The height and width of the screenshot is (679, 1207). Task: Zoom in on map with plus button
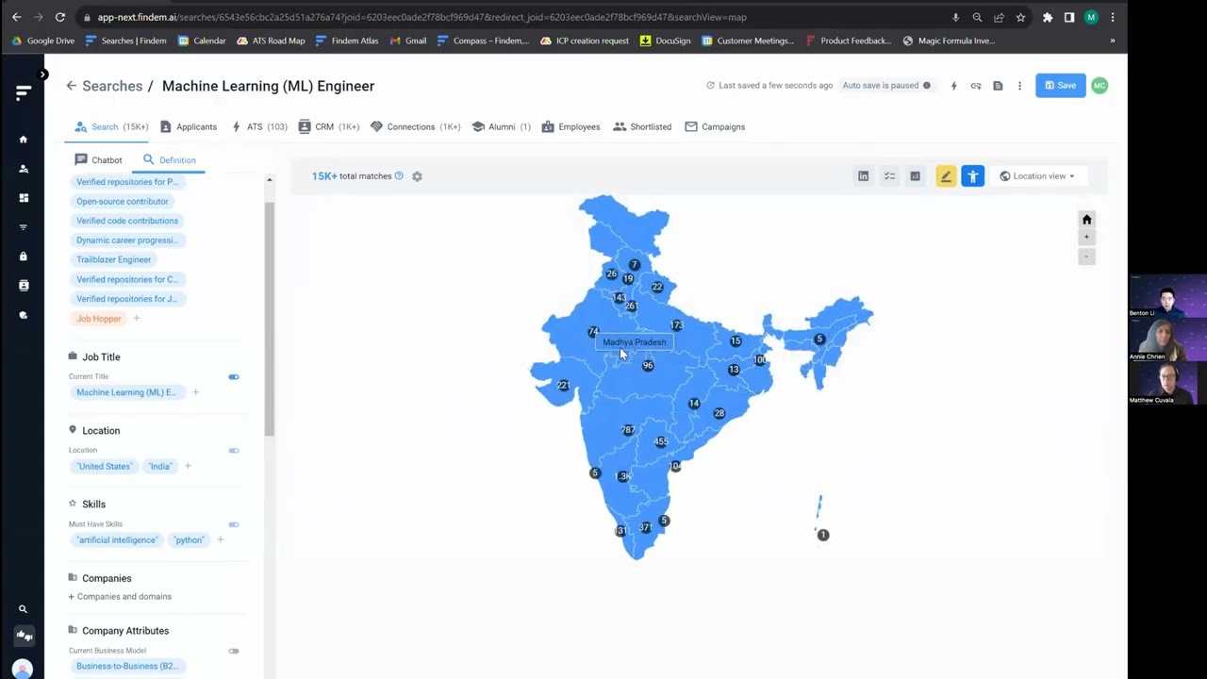(x=1086, y=238)
